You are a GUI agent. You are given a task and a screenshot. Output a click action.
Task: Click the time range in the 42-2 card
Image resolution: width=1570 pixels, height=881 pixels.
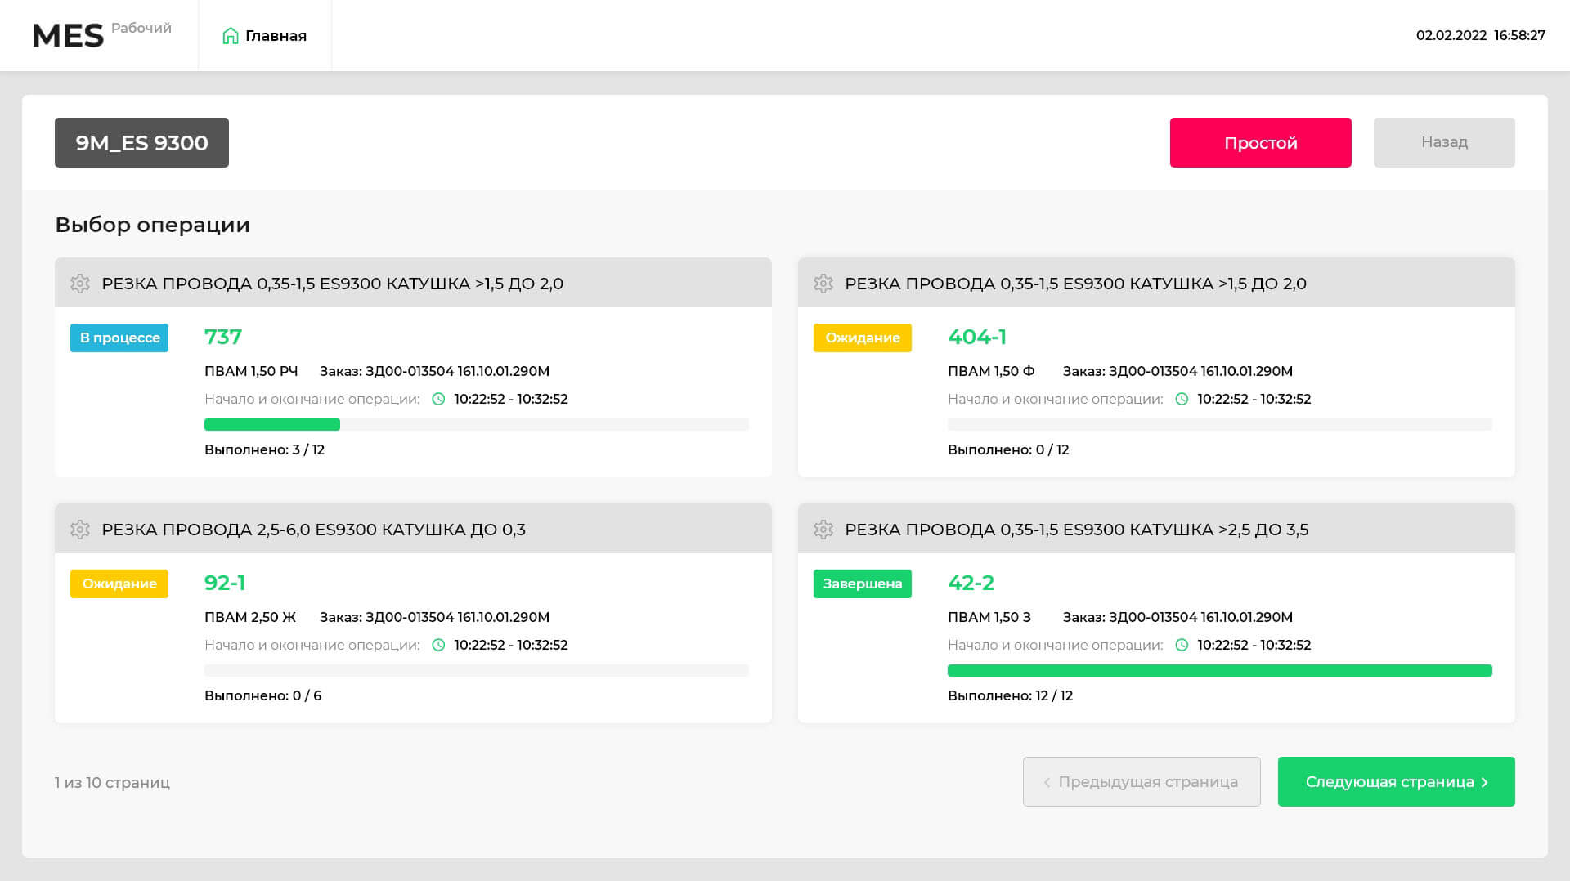click(x=1254, y=645)
